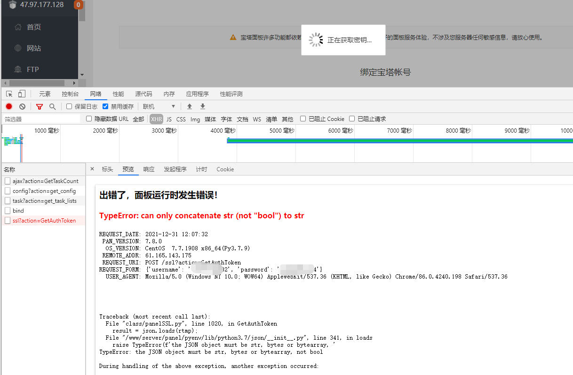Open the 计时 request tab
573x375 pixels.
[x=201, y=169]
